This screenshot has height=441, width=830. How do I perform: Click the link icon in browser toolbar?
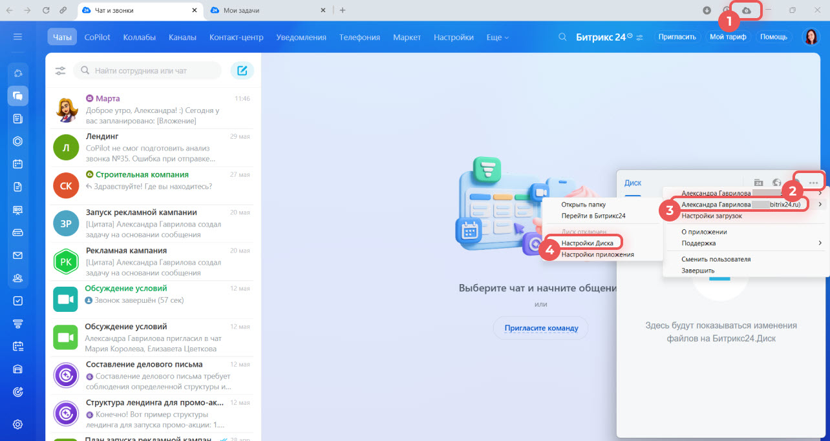click(63, 10)
